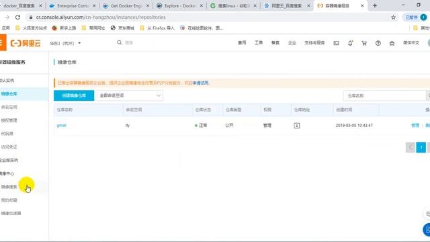Open the 全部命名空间 namespace dropdown
430x242 pixels.
tap(130, 95)
